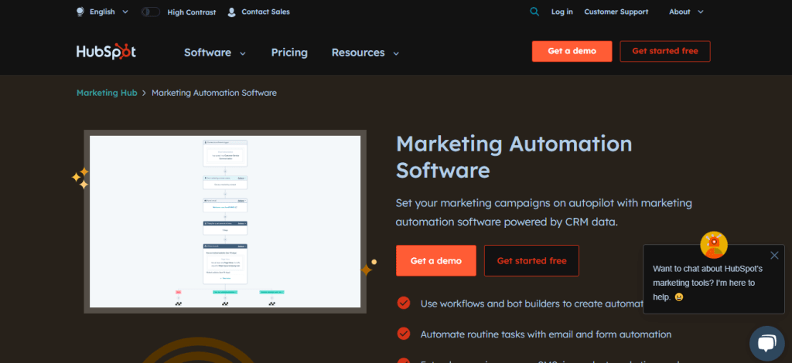This screenshot has width=792, height=363.
Task: Click the dropdown arrow next to About
Action: 699,12
